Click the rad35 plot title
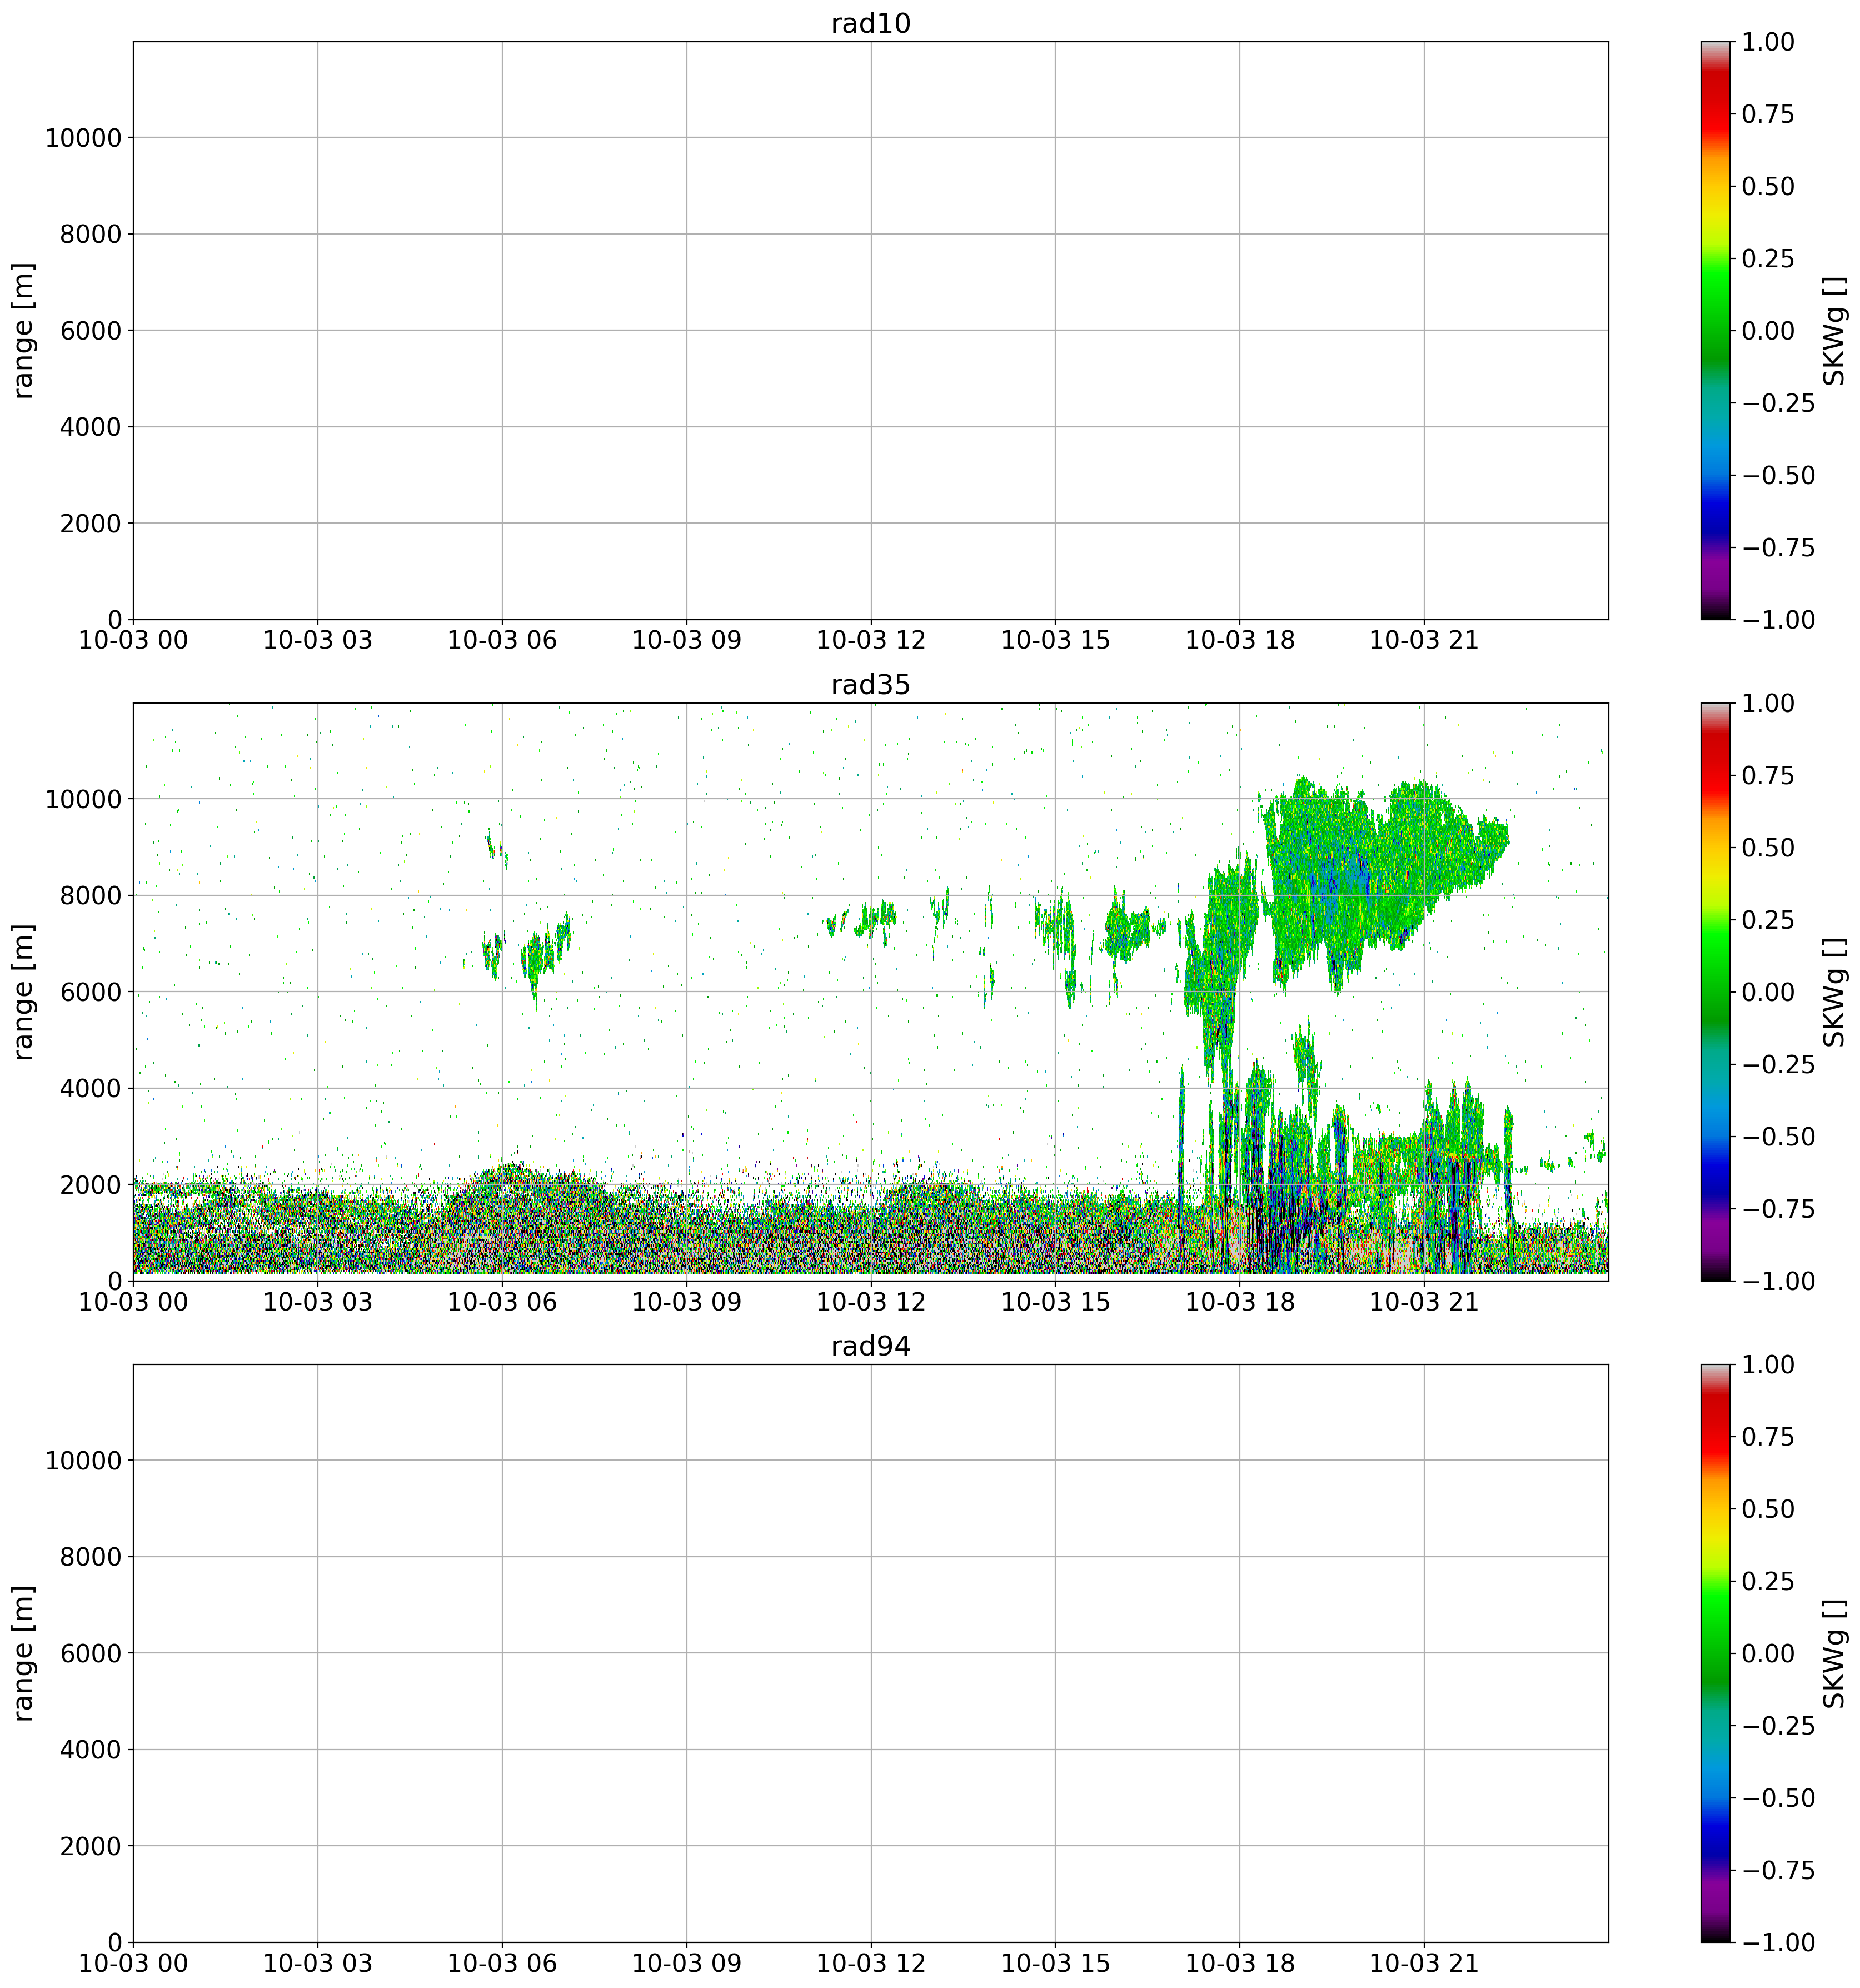Screen dimensions: 1860x1988 (x=870, y=685)
